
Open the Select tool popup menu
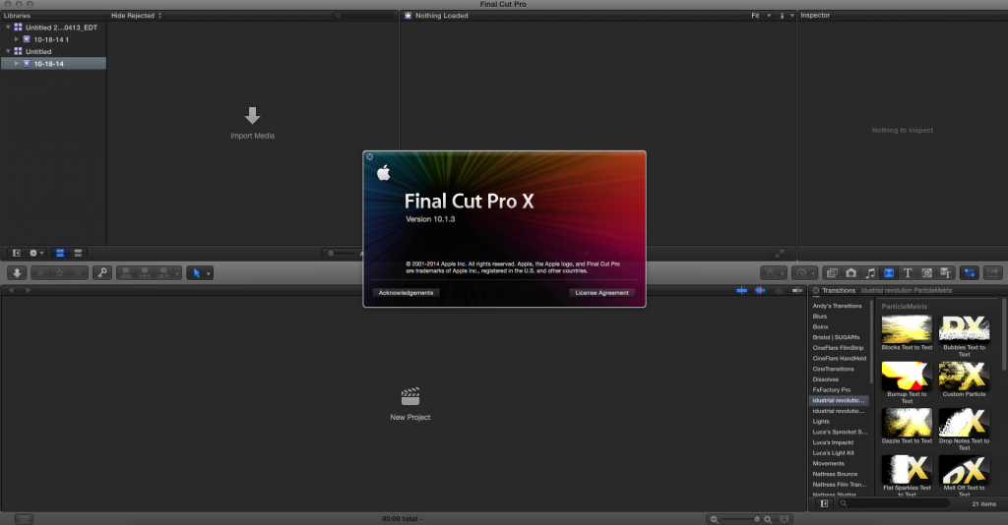[199, 272]
